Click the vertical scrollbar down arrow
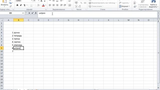This screenshot has height=90, width=160. [158, 88]
